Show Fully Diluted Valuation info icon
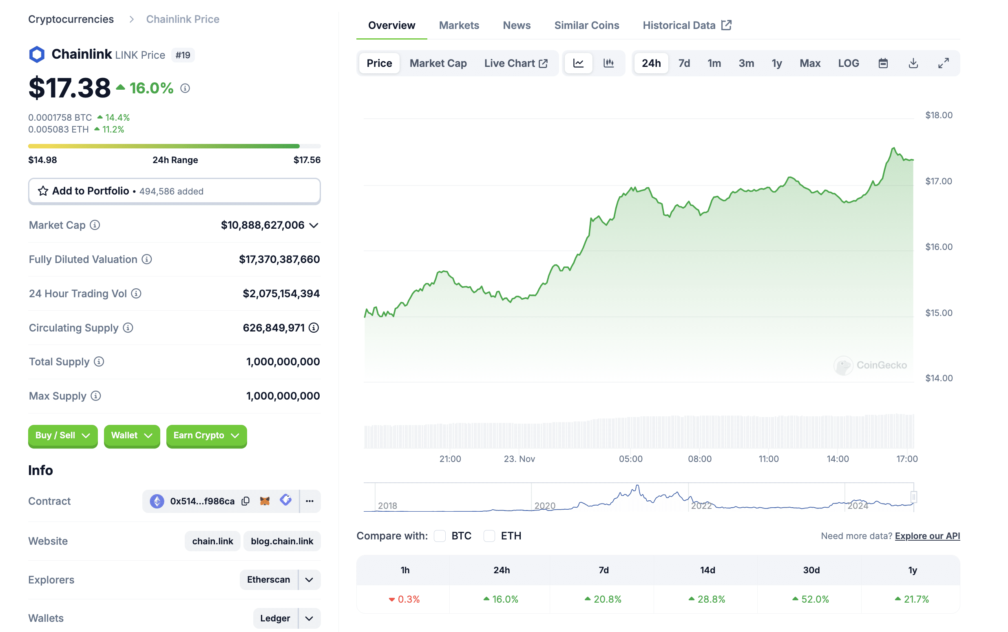The image size is (1008, 632). pos(147,259)
